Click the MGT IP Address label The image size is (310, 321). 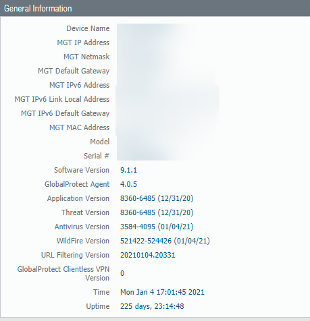(x=83, y=42)
